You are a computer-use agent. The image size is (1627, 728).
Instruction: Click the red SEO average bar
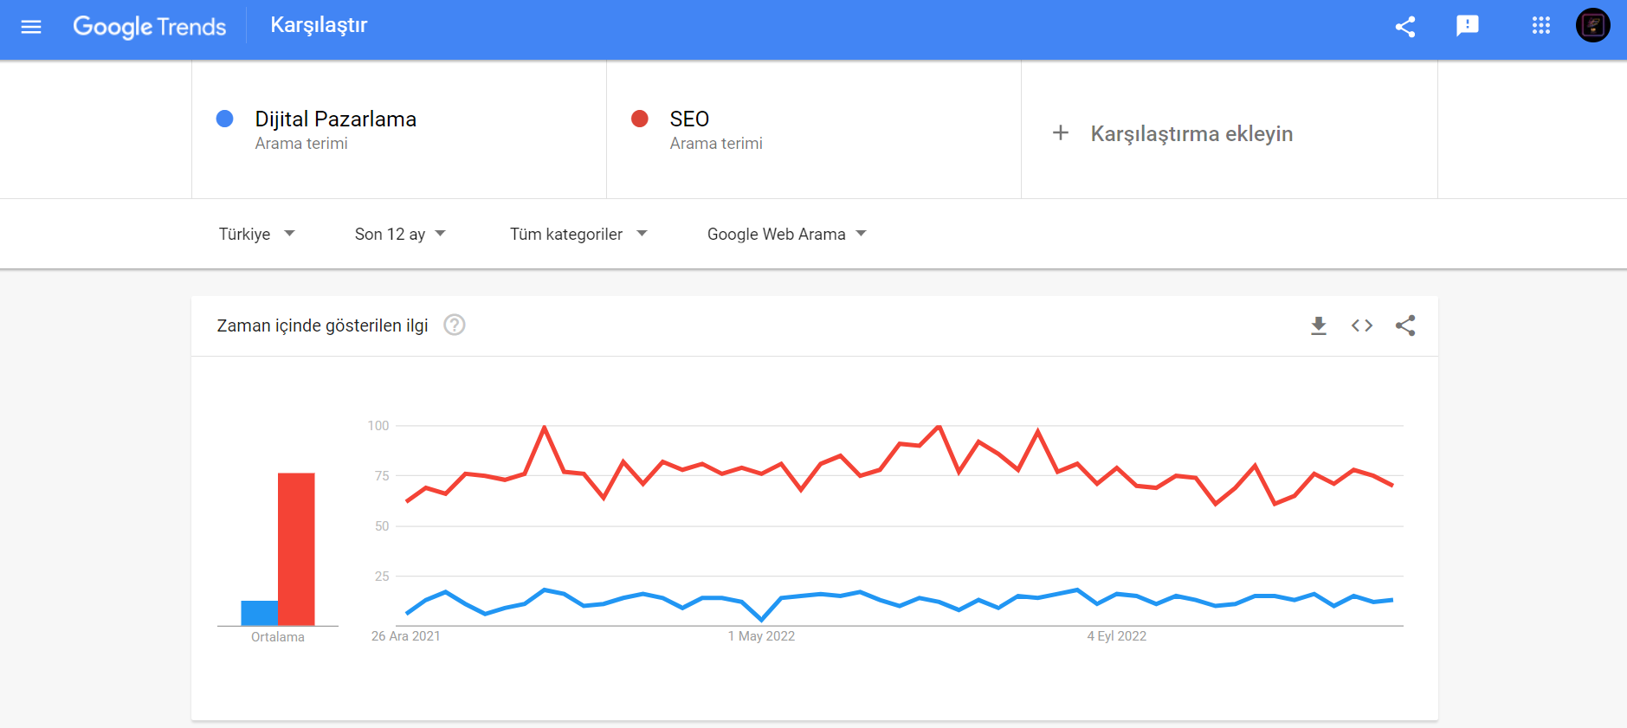(x=296, y=549)
